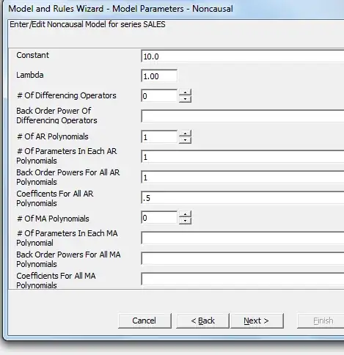
Task: Click Back Order Powers For AR field
Action: click(243, 177)
